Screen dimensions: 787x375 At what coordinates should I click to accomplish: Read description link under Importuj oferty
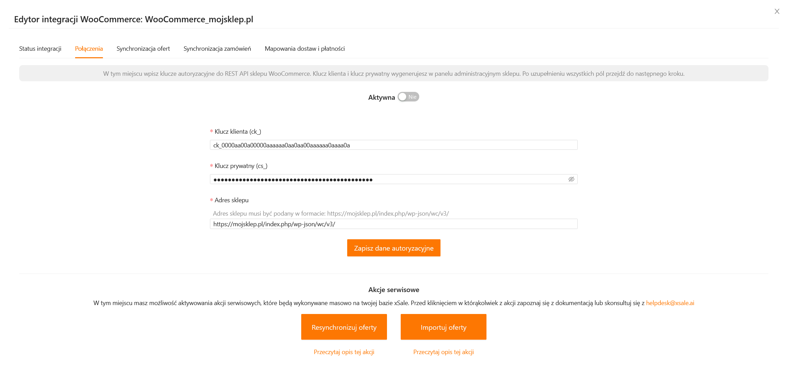coord(443,352)
